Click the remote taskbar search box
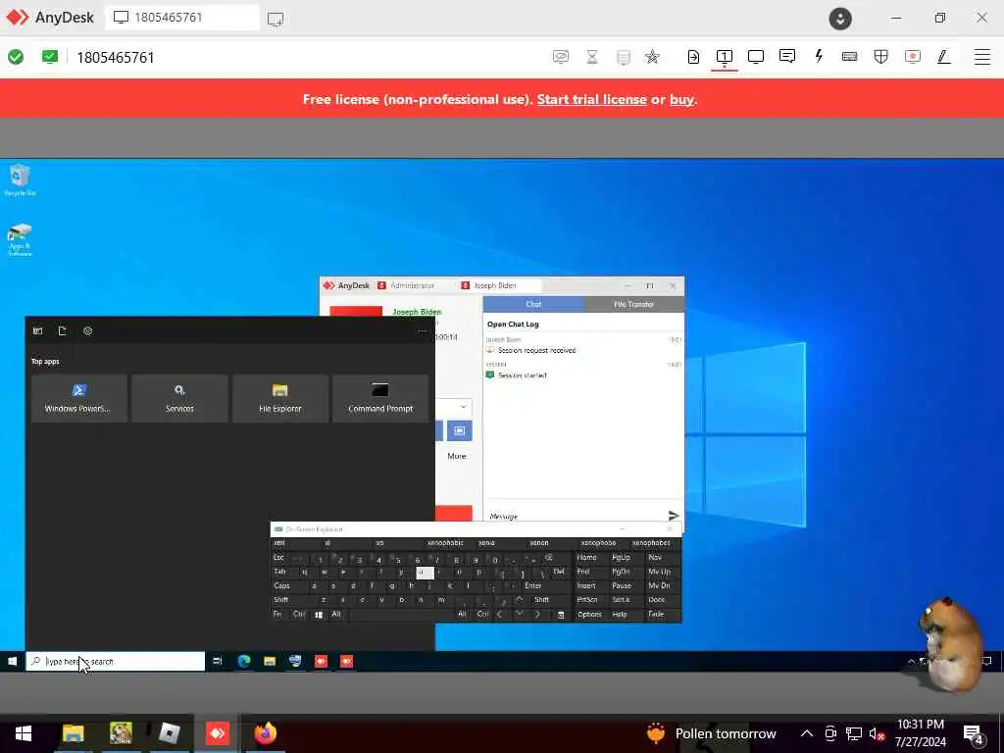The height and width of the screenshot is (753, 1004). (x=116, y=661)
